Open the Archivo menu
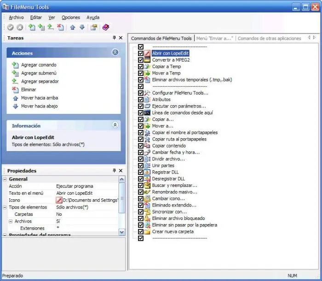322x281 pixels. click(16, 17)
